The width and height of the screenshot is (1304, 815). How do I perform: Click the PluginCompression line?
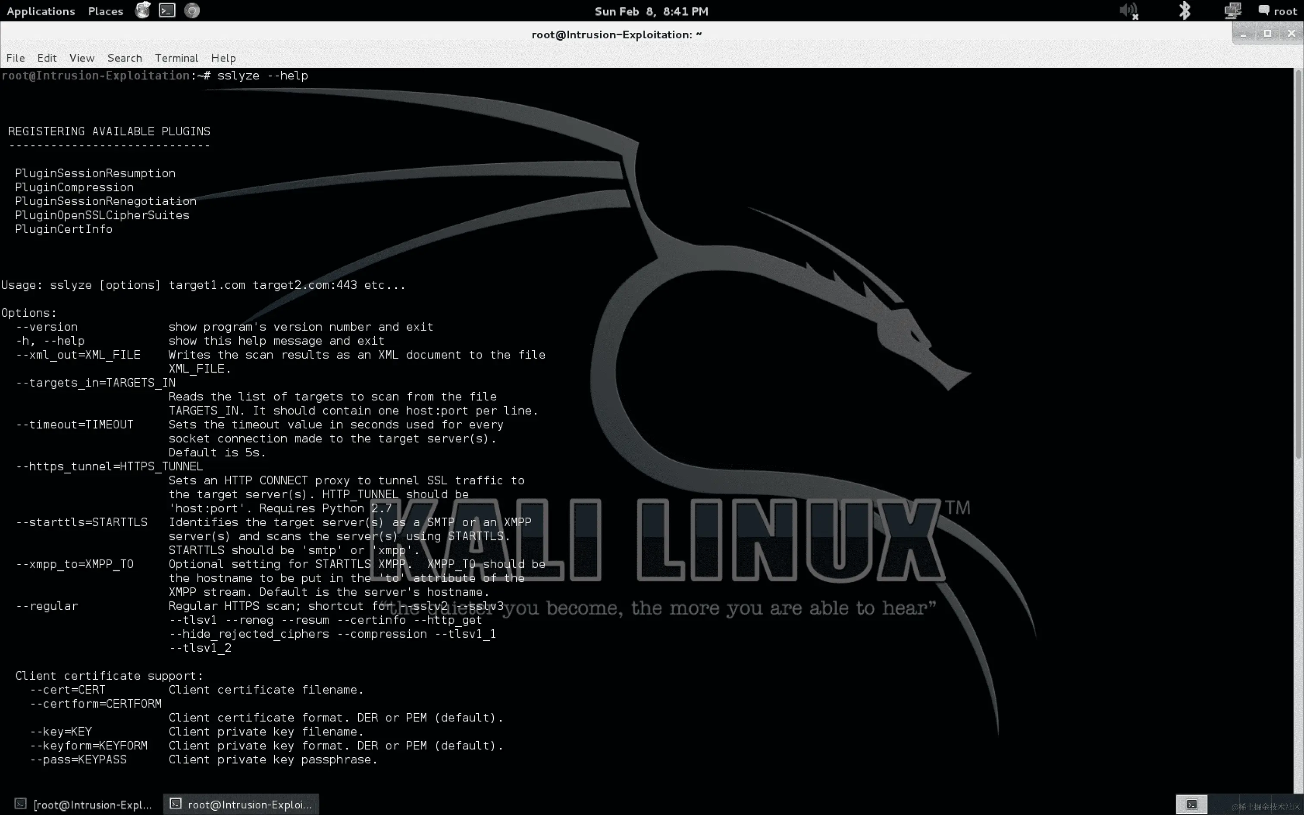(x=74, y=187)
